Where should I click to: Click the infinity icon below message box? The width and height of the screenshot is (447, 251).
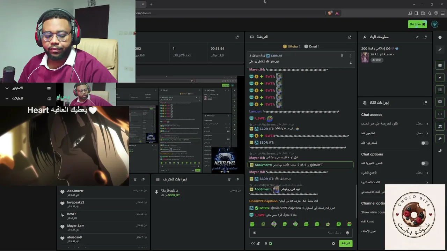pyautogui.click(x=253, y=243)
